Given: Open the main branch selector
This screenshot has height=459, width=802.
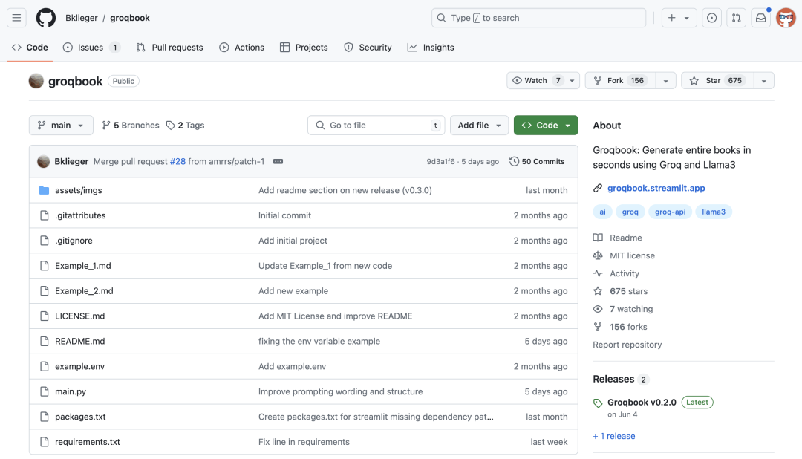Looking at the screenshot, I should [61, 126].
